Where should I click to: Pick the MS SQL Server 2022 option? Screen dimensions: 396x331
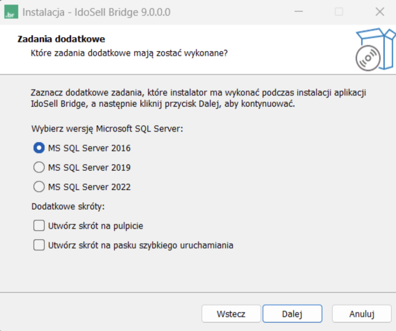coord(39,187)
